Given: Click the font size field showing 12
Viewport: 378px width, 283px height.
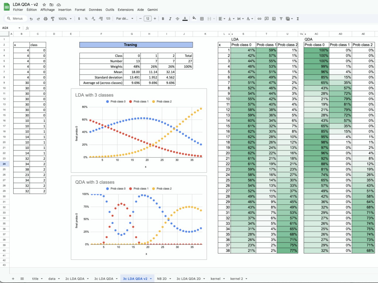Looking at the screenshot, I should (148, 18).
